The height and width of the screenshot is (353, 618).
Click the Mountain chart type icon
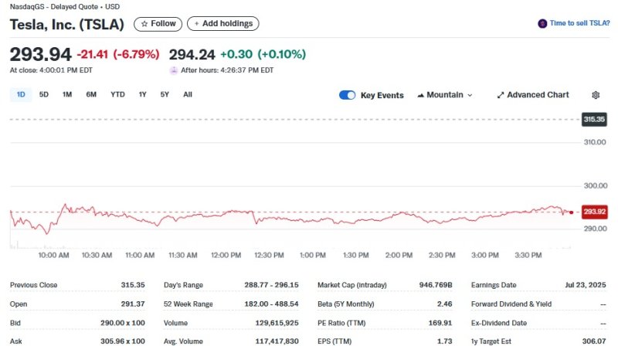(x=421, y=95)
